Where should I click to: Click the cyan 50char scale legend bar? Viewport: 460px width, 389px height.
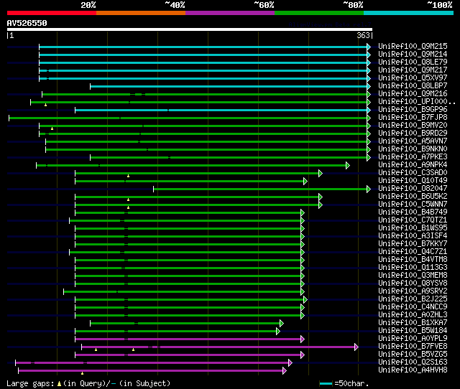(326, 383)
